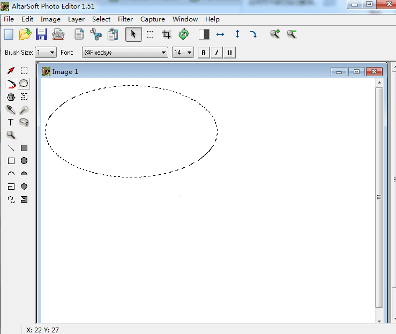Screen dimensions: 396x334
Task: Click the crop tool in the toolbar
Action: click(x=167, y=34)
